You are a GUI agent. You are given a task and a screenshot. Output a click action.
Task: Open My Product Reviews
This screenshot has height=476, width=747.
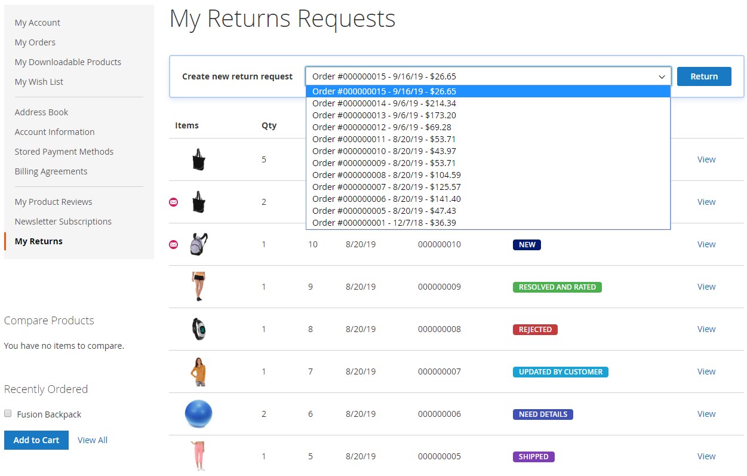[x=53, y=202]
